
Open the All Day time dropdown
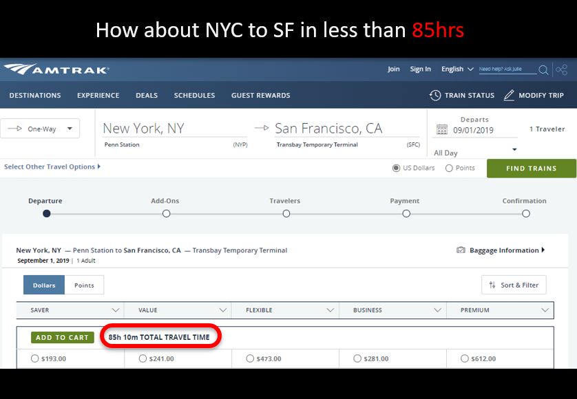coord(474,151)
